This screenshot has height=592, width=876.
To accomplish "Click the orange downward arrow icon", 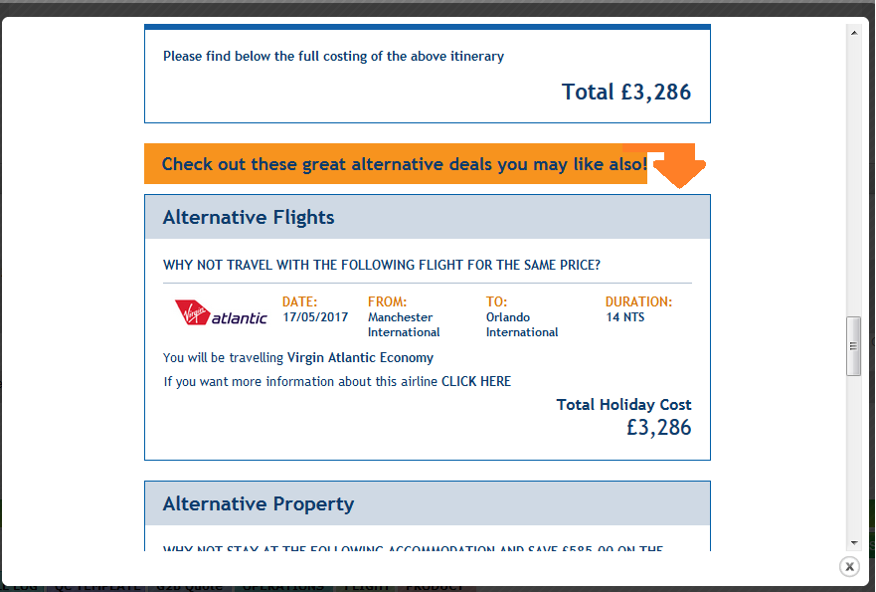I will 679,167.
